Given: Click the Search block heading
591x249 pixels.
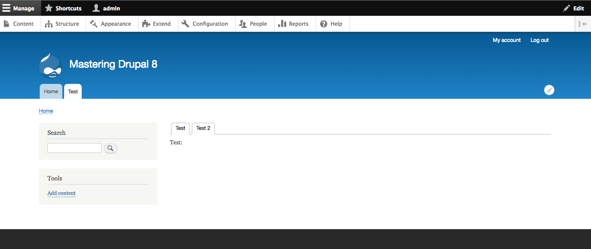Looking at the screenshot, I should (56, 133).
